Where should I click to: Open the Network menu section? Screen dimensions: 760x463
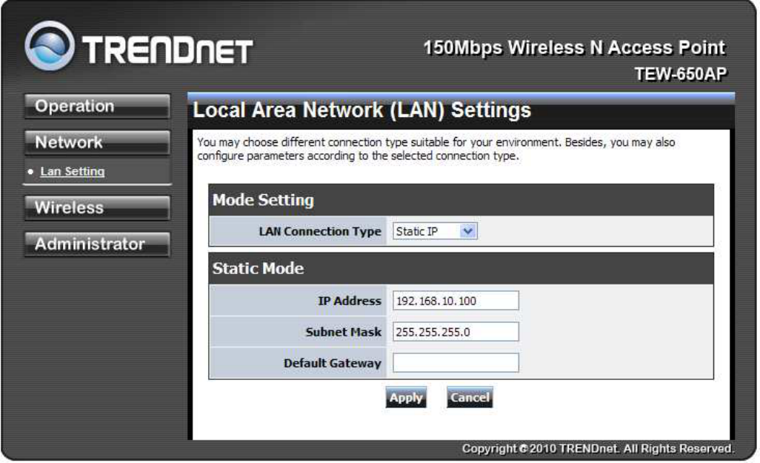pos(97,142)
